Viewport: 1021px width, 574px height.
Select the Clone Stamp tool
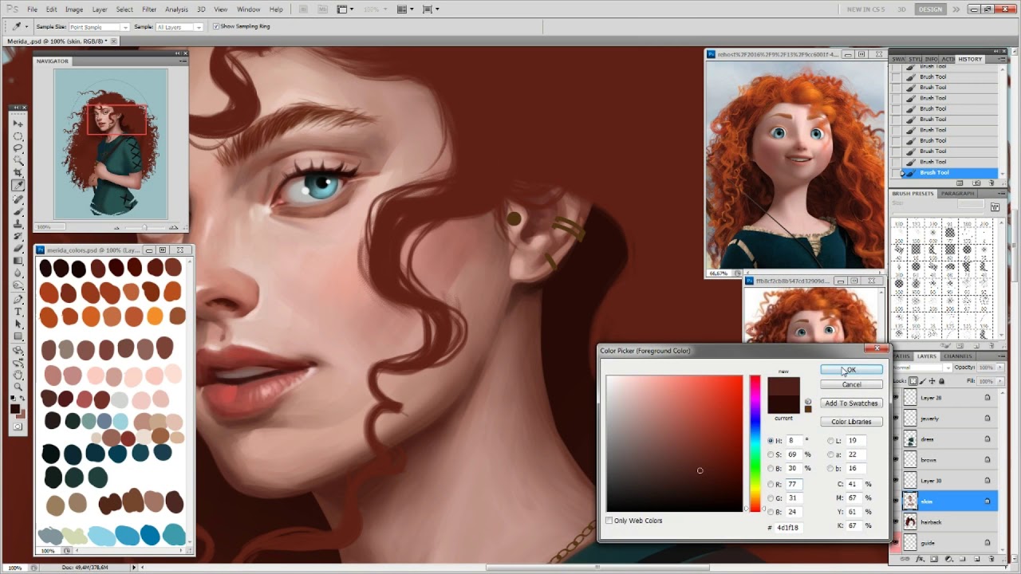(x=18, y=223)
